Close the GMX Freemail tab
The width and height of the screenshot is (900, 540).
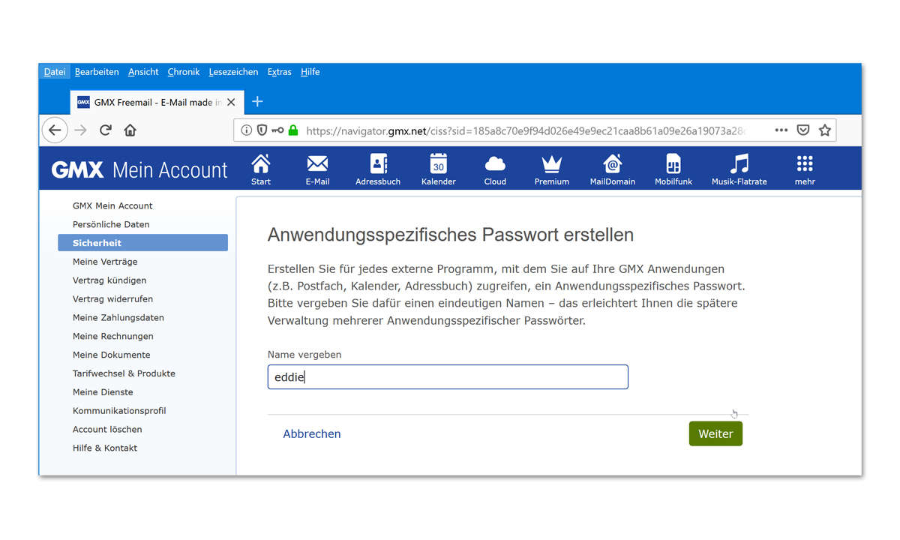231,102
